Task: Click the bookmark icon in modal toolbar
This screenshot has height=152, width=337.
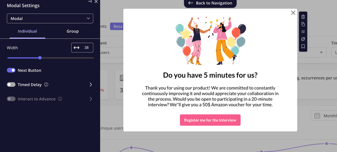Action: (x=303, y=46)
